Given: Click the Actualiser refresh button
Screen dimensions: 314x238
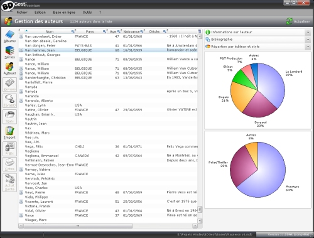Looking at the screenshot, I should 298,21.
